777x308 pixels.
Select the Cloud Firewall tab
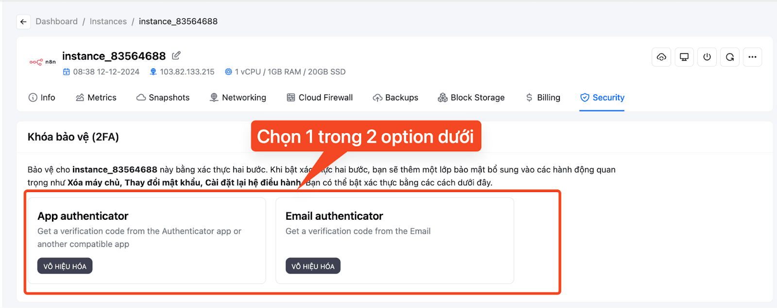coord(320,97)
